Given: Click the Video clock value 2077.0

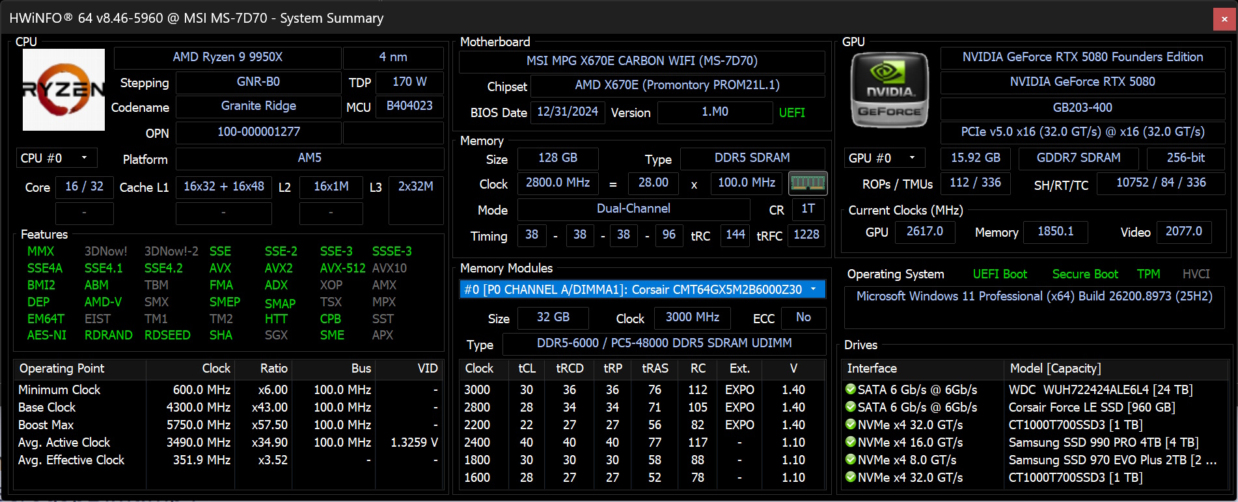Looking at the screenshot, I should [x=1184, y=231].
